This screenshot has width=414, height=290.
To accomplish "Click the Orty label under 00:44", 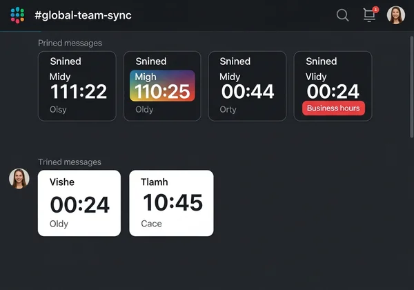I will (228, 109).
